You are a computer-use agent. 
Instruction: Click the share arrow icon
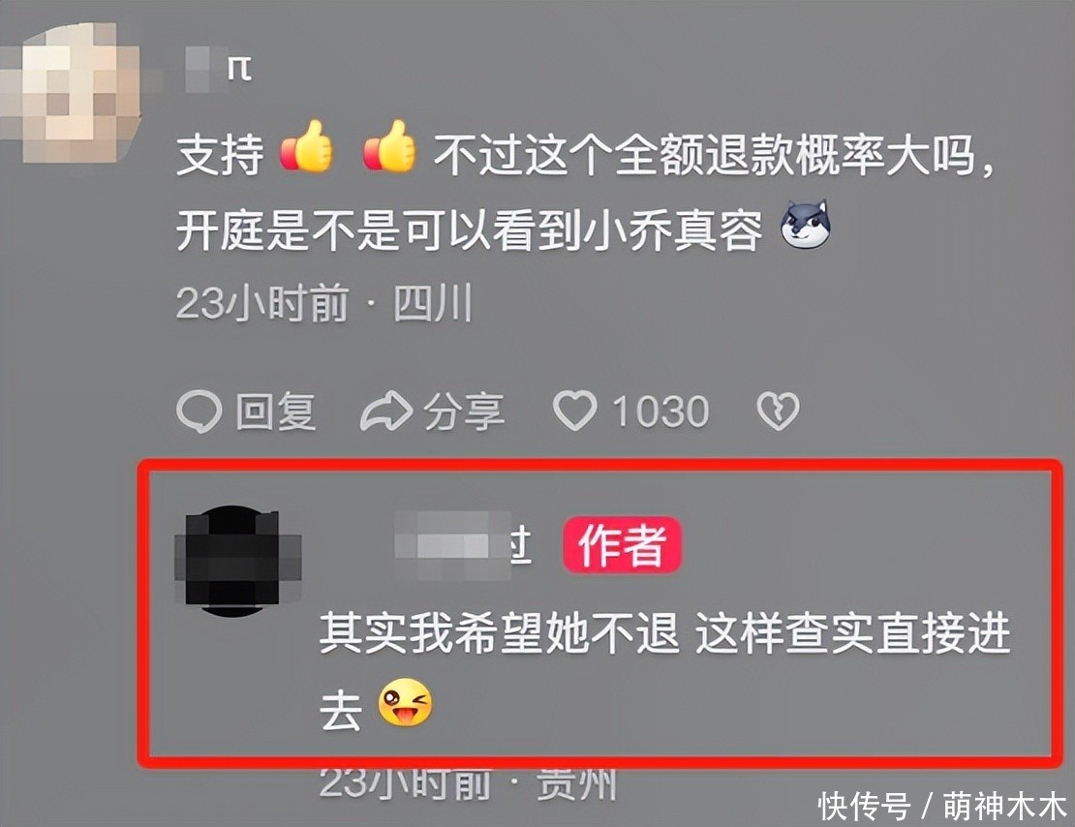[386, 411]
